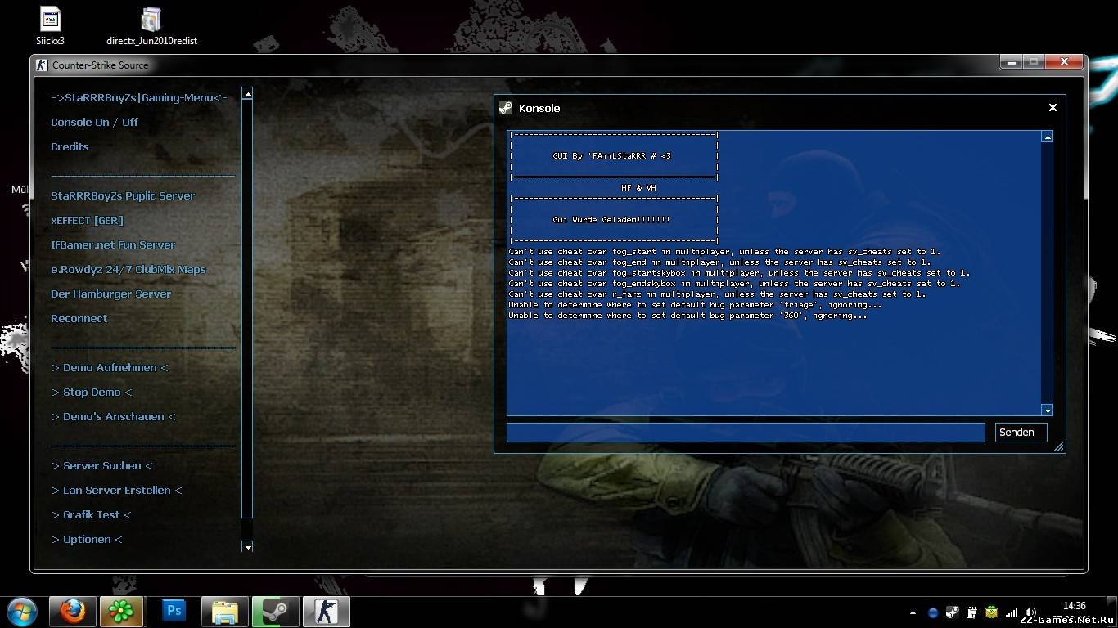The height and width of the screenshot is (628, 1118).
Task: Click the Steam icon in Konsole title
Action: coord(506,108)
